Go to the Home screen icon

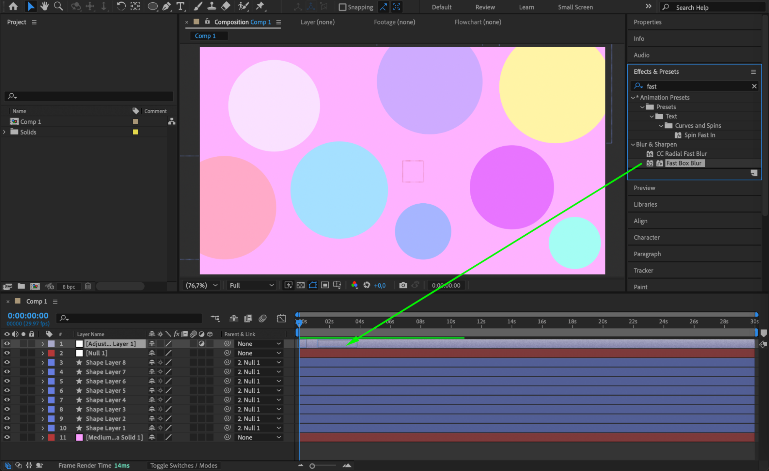[x=13, y=6]
